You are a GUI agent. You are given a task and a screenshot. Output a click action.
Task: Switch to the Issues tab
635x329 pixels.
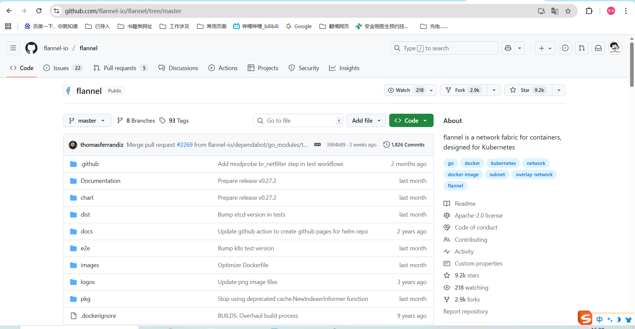63,68
